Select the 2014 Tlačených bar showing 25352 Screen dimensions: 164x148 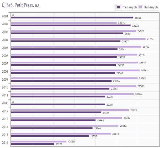pyautogui.click(x=65, y=126)
